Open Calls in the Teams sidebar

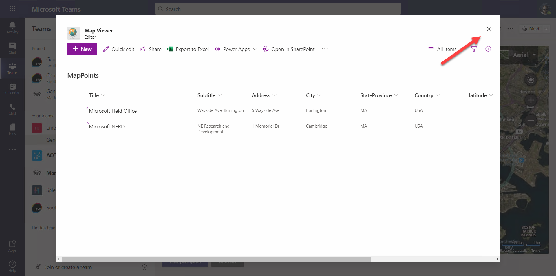click(x=12, y=109)
